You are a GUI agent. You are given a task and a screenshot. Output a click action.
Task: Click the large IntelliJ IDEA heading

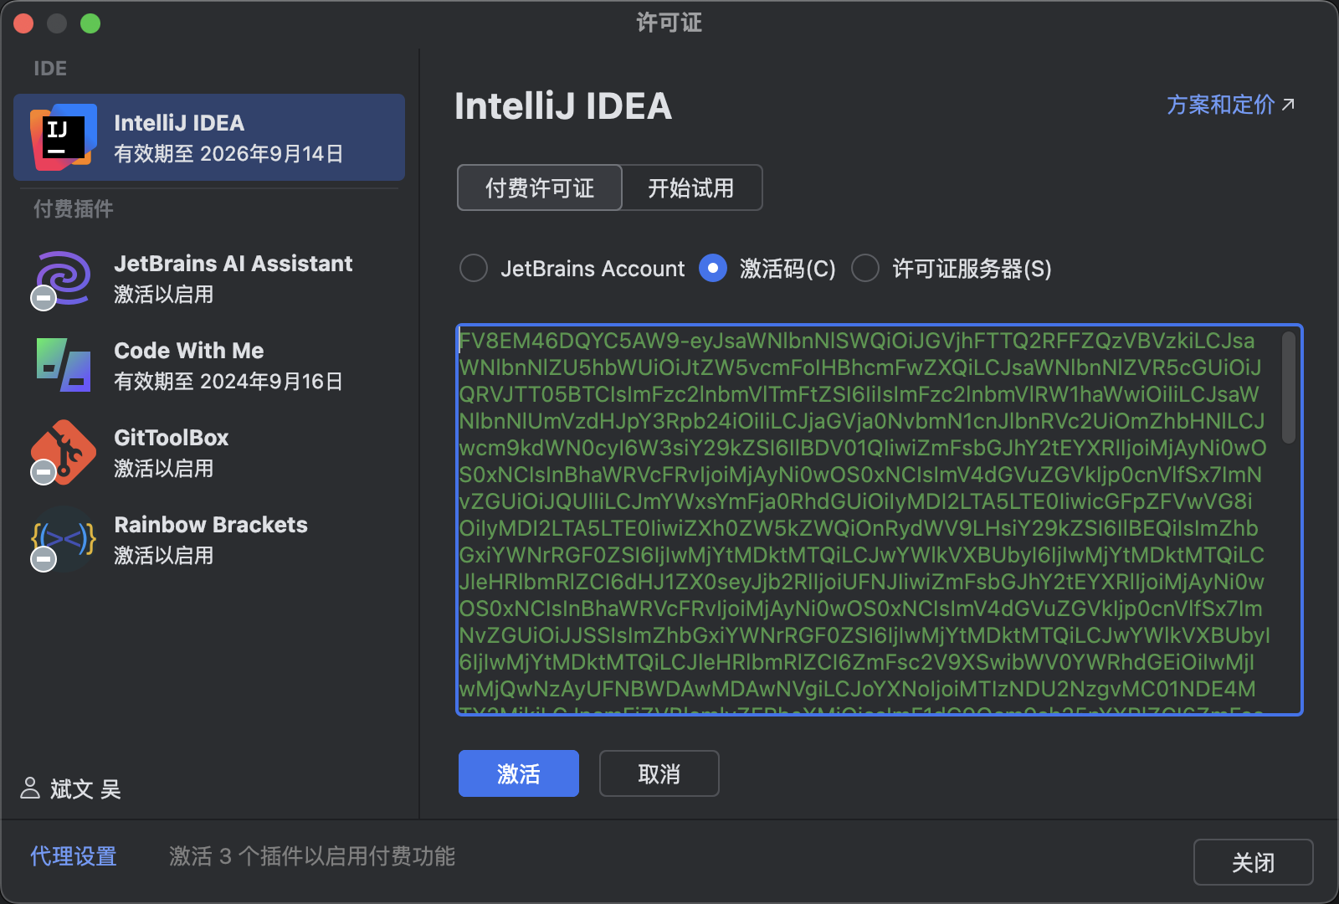563,106
